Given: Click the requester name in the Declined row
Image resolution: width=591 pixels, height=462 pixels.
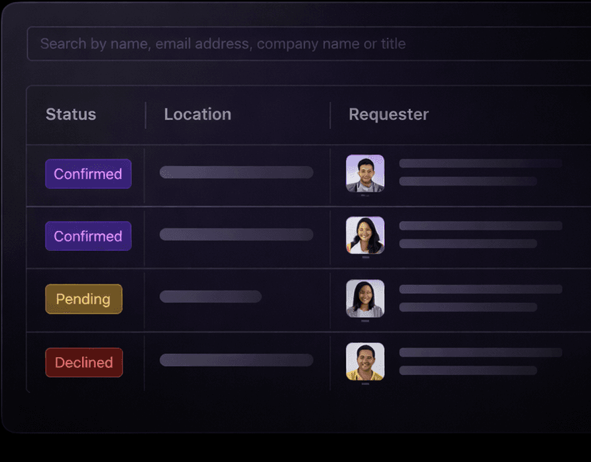Looking at the screenshot, I should click(480, 352).
